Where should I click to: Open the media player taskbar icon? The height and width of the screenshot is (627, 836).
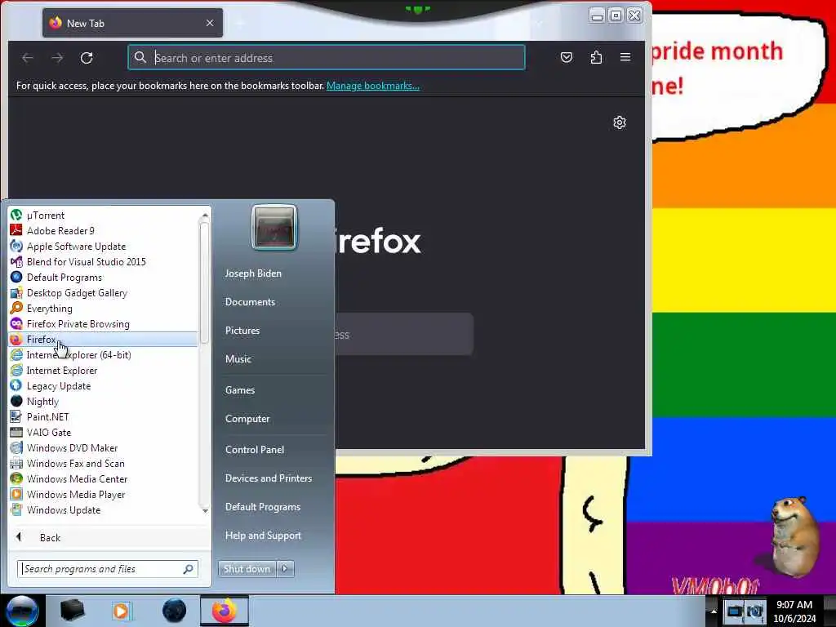pos(122,611)
